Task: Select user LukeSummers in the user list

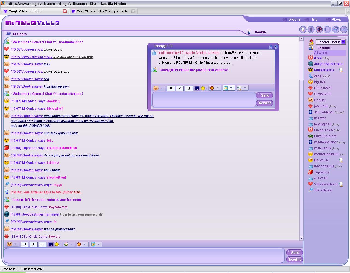Action: (325, 136)
